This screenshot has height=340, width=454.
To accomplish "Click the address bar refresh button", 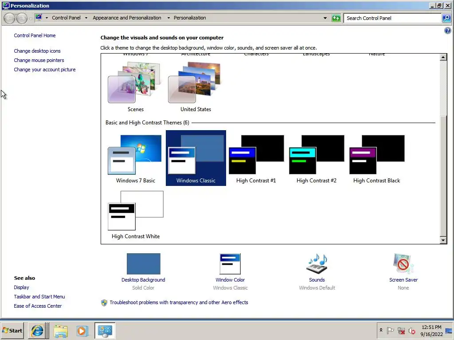I will (x=336, y=18).
